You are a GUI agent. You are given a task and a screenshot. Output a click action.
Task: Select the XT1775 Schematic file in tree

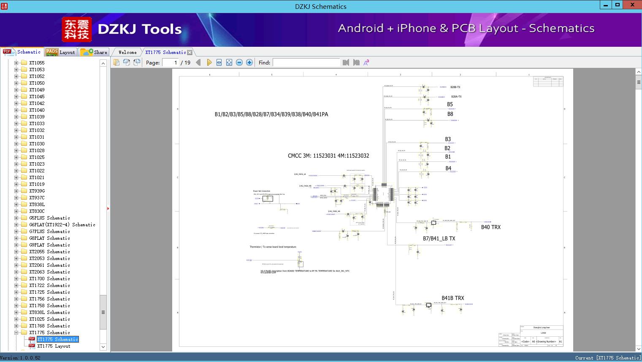point(58,339)
